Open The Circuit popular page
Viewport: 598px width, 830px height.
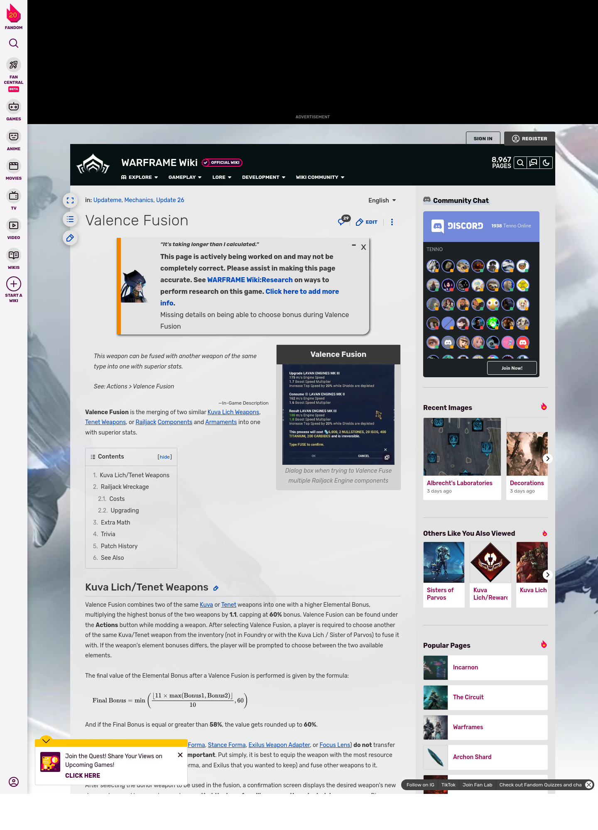pyautogui.click(x=485, y=697)
